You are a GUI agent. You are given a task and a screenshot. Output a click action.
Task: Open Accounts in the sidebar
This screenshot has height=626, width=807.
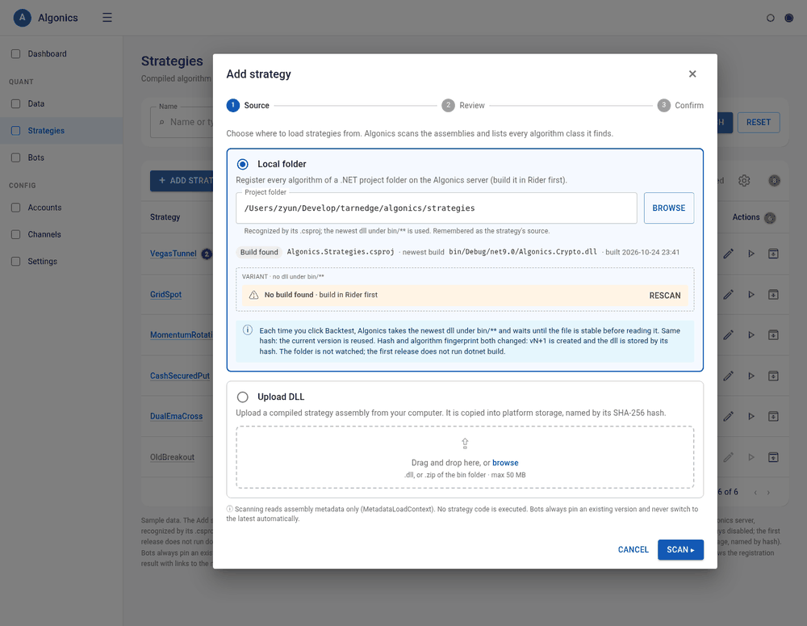click(x=61, y=208)
